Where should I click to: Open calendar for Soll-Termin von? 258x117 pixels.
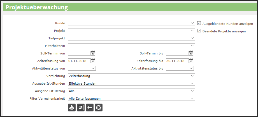(x=93, y=53)
